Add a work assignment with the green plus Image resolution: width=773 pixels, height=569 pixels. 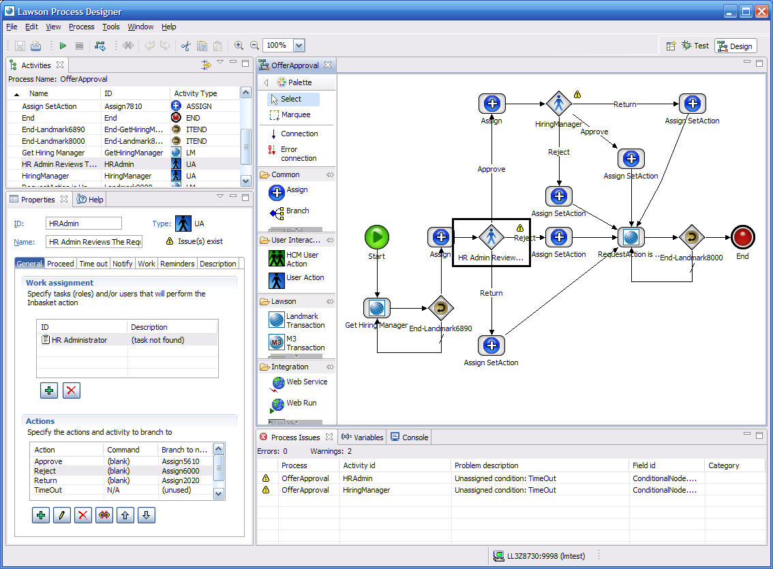click(49, 390)
